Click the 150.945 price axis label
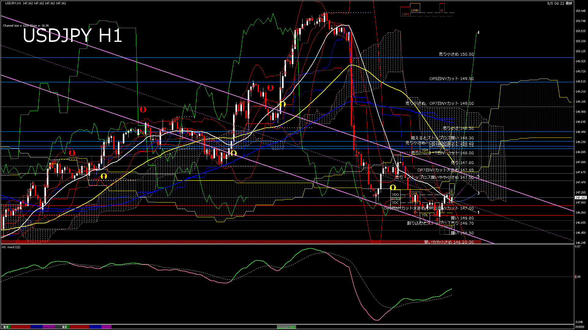 click(581, 11)
